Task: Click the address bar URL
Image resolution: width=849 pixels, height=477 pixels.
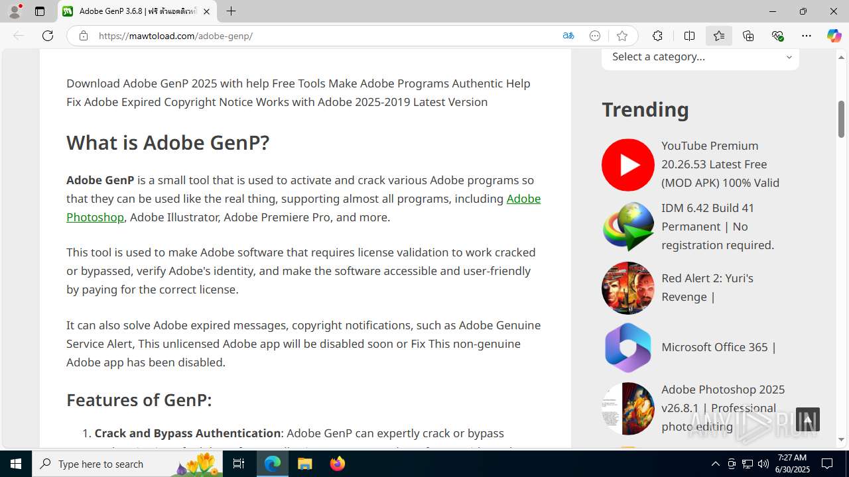Action: point(176,36)
